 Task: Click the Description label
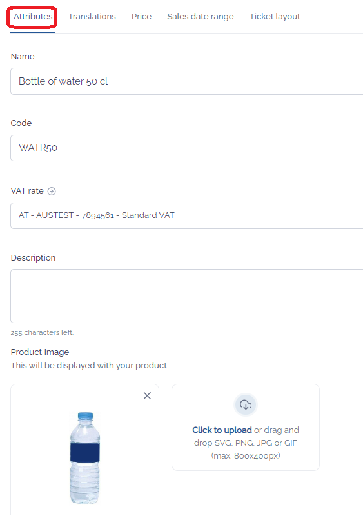(x=33, y=257)
